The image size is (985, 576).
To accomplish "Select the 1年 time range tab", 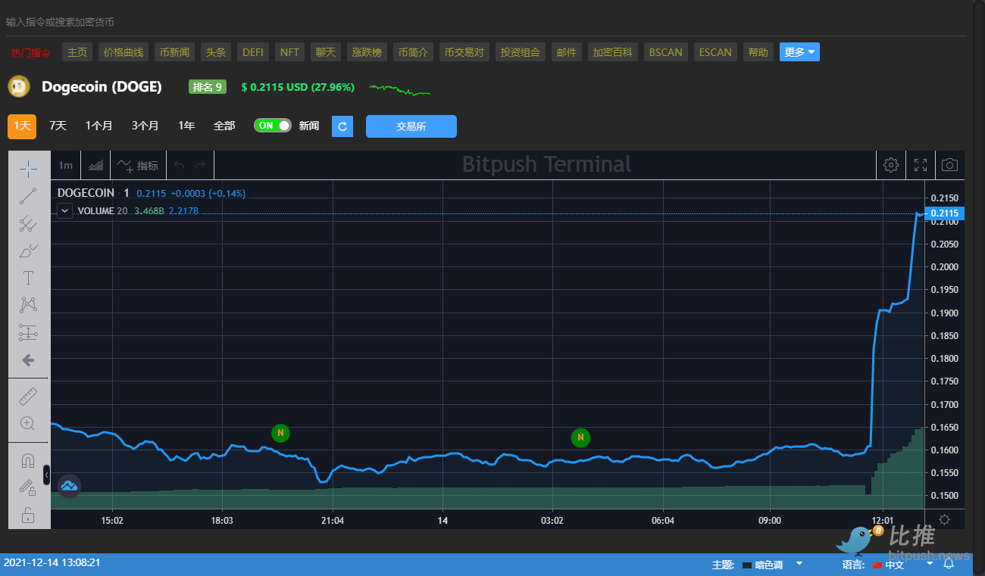I will click(186, 126).
